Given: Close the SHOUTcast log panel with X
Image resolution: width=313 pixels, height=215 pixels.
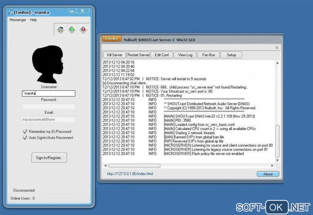Looking at the screenshot, I should [277, 48].
